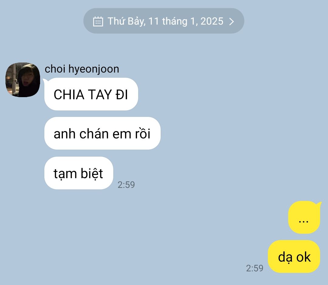Open the calendar icon in date header

(98, 21)
